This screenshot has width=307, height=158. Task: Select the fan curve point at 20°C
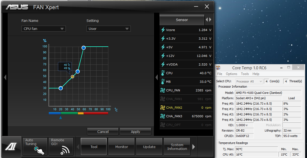point(61,88)
